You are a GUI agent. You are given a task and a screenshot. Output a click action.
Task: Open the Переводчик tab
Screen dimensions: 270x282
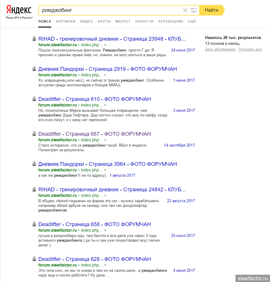[x=171, y=21]
